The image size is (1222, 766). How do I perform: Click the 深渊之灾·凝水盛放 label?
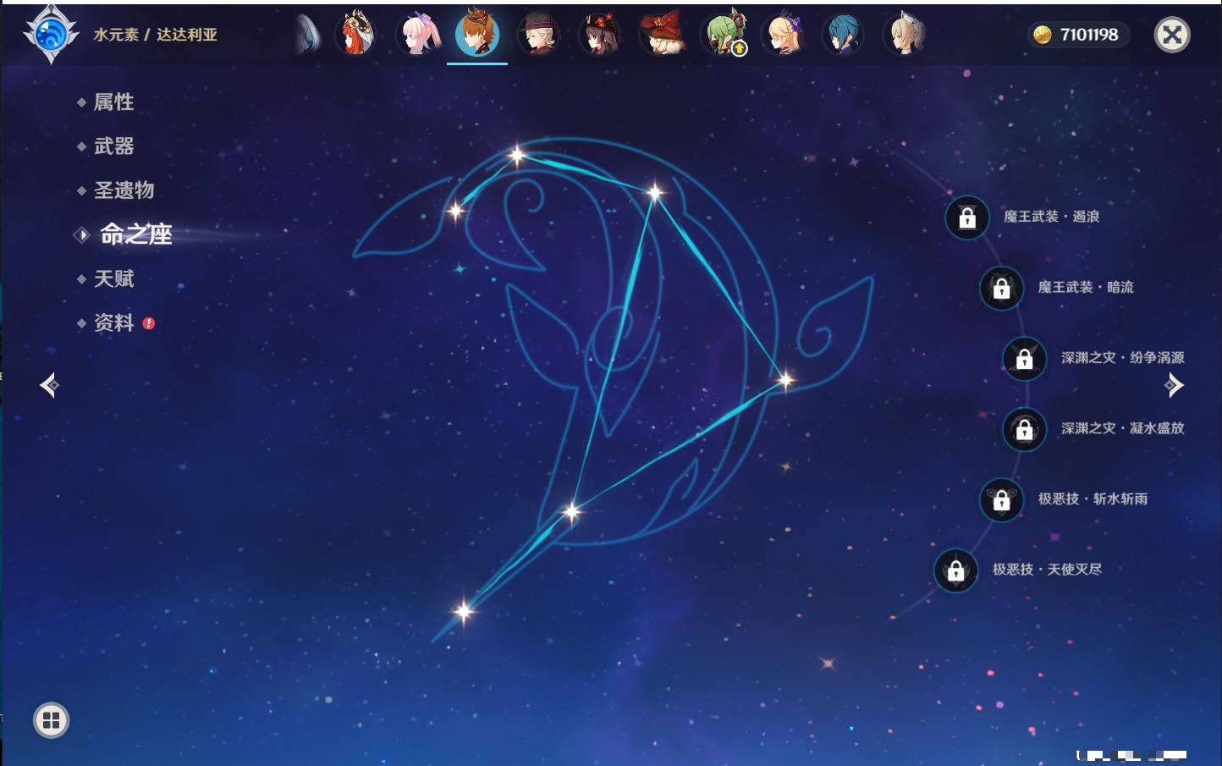1123,428
